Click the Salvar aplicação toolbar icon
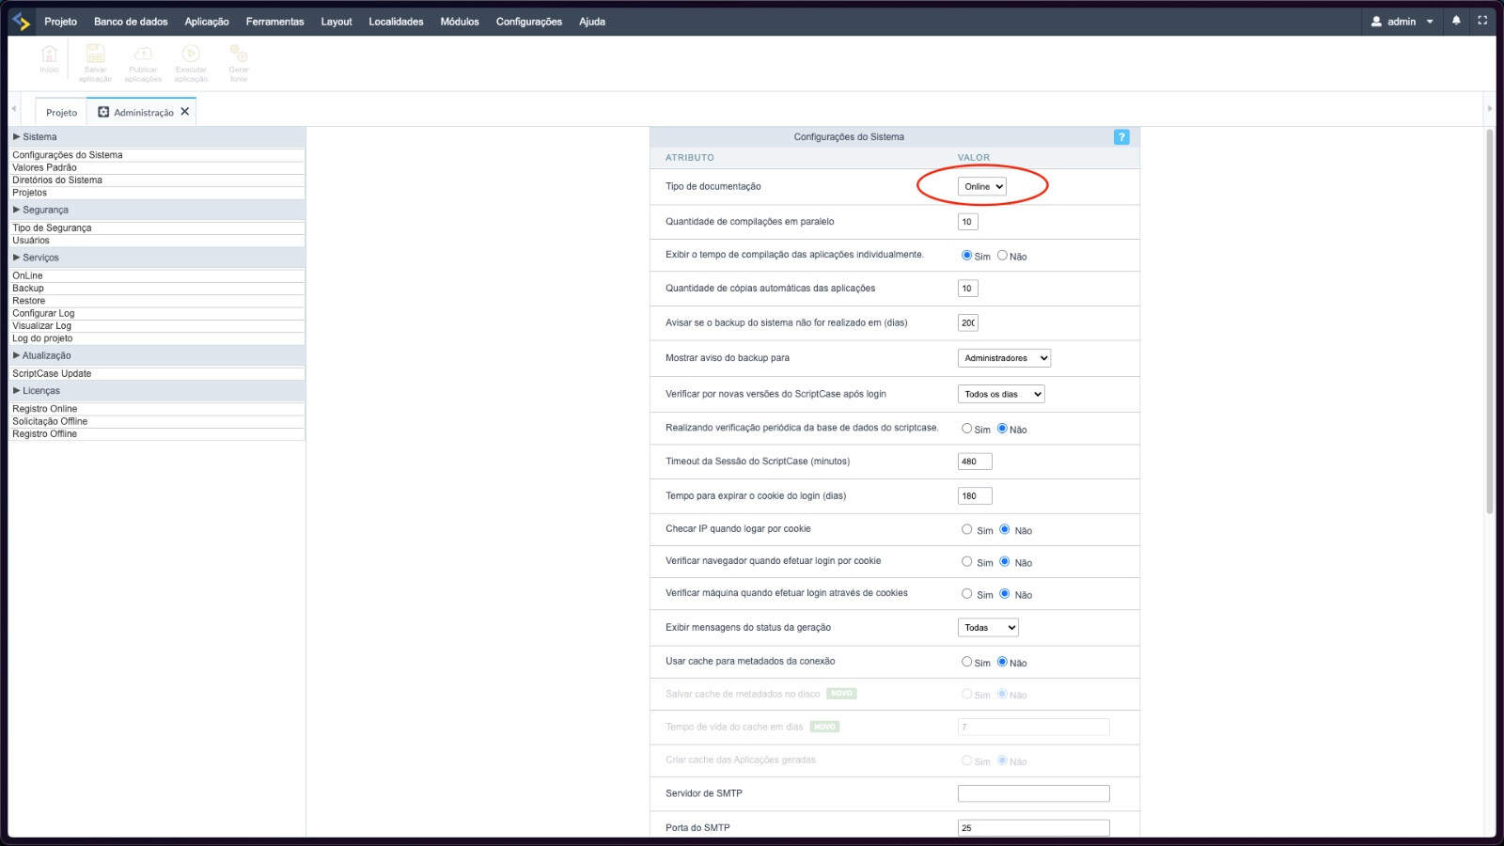The width and height of the screenshot is (1504, 846). [95, 55]
